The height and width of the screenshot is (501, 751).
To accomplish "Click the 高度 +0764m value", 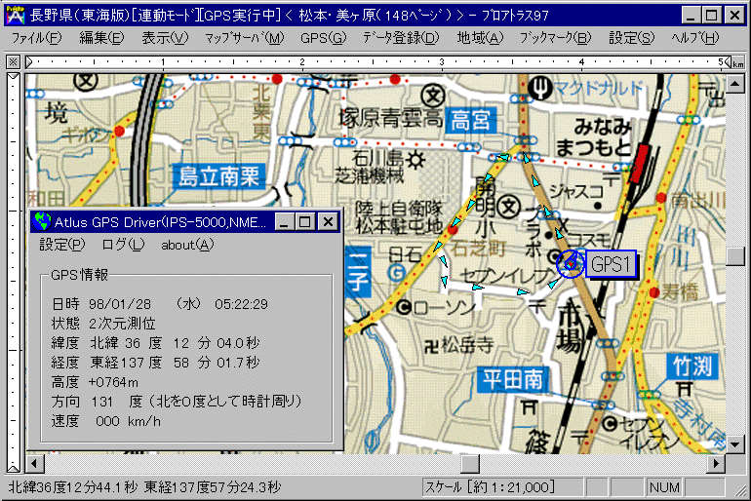I will point(95,382).
